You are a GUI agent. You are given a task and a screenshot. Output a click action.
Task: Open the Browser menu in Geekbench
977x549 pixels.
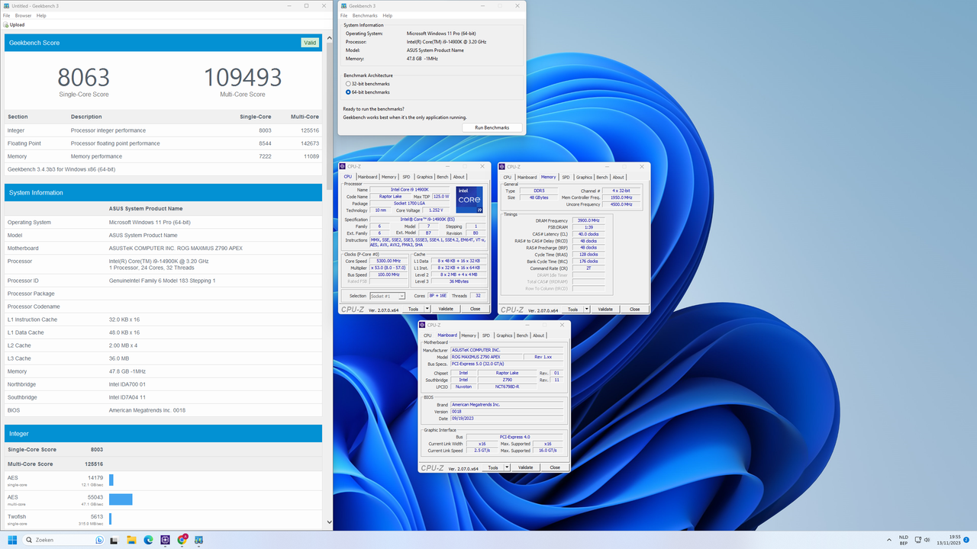tap(23, 15)
